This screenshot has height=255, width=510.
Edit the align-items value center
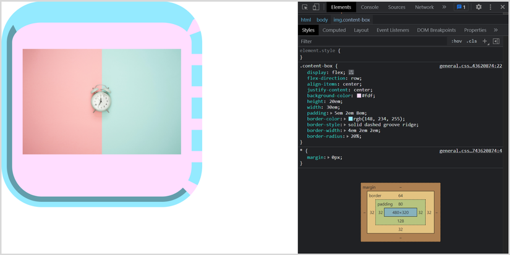click(351, 84)
